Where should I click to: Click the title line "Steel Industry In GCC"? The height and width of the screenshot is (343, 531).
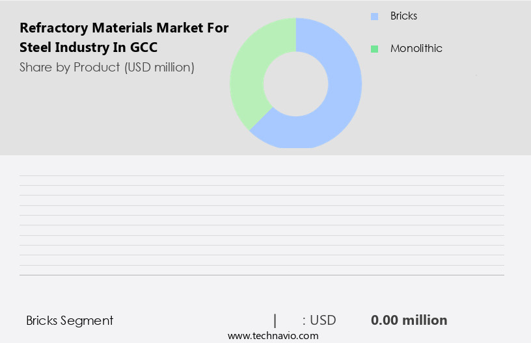click(88, 47)
